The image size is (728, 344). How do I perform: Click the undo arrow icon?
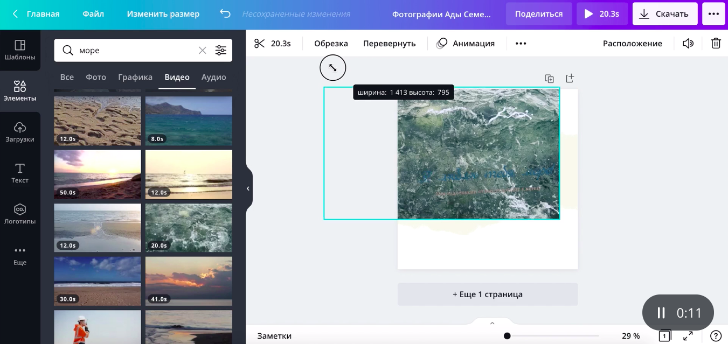pos(225,14)
